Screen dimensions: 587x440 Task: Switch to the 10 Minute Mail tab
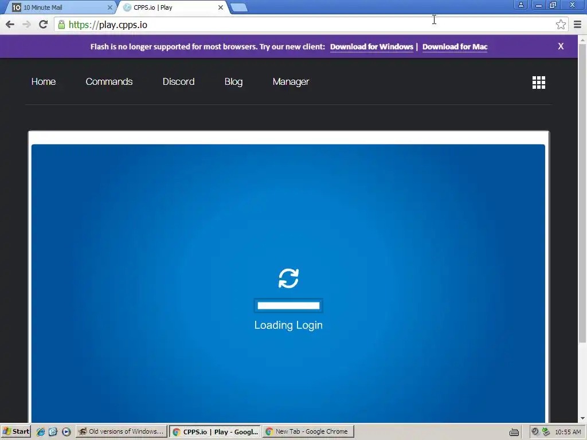61,7
